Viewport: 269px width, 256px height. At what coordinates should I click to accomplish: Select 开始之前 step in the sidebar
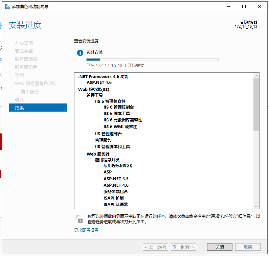click(x=24, y=43)
